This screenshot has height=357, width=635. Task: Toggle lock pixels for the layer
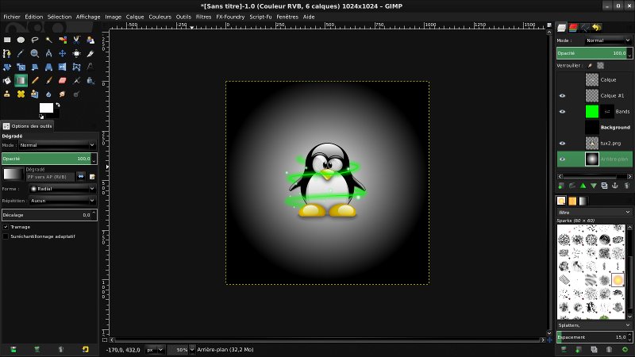590,66
